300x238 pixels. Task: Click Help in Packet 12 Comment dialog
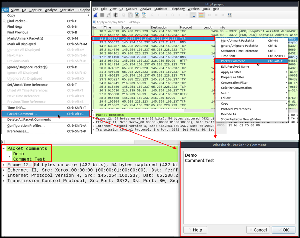pyautogui.click(x=195, y=230)
